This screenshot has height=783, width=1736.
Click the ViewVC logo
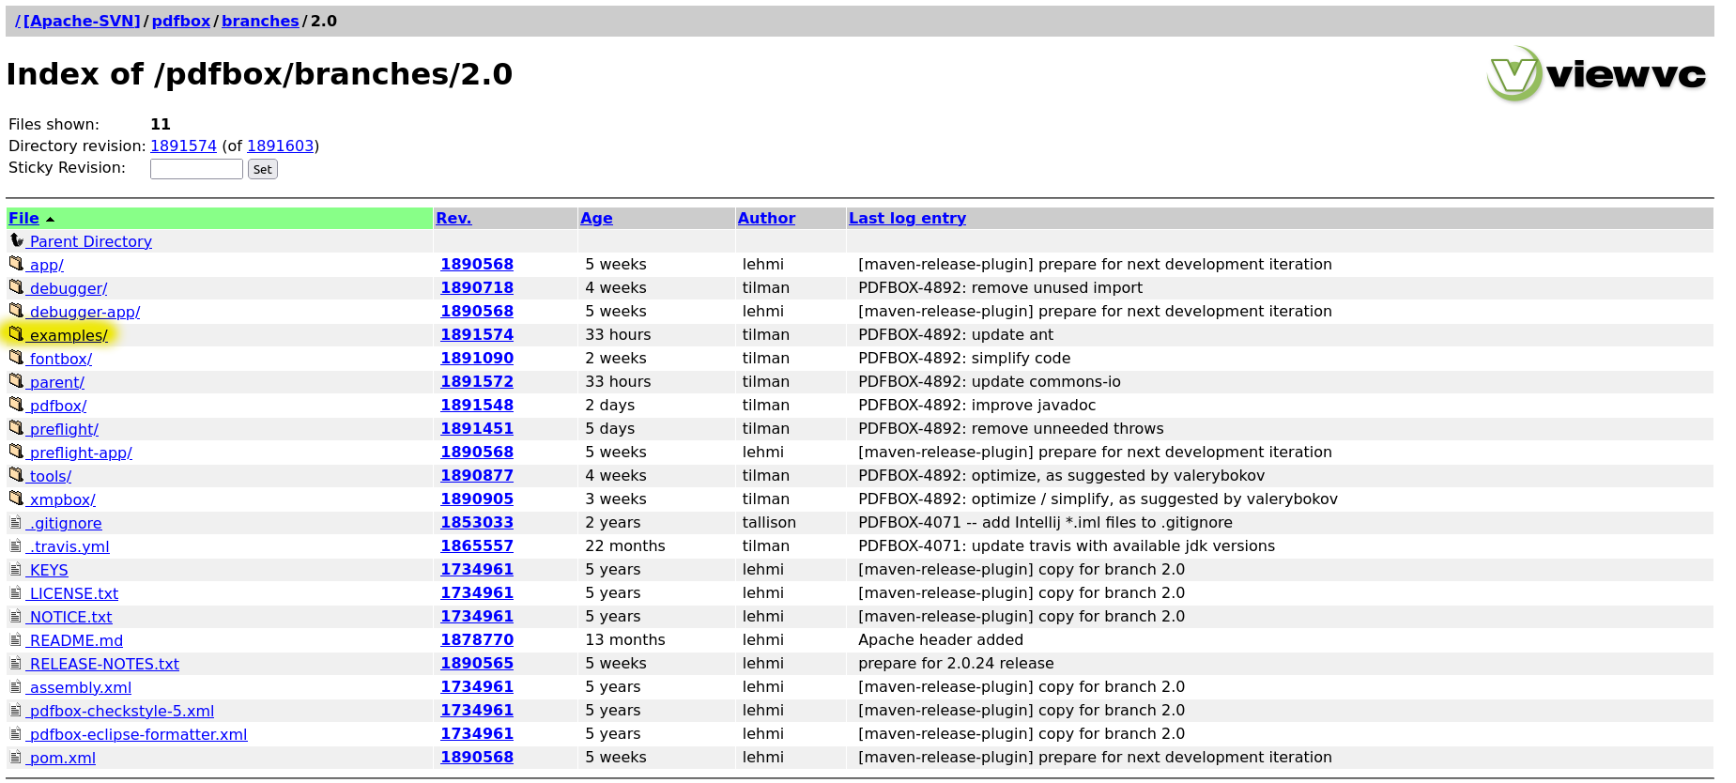click(x=1597, y=74)
